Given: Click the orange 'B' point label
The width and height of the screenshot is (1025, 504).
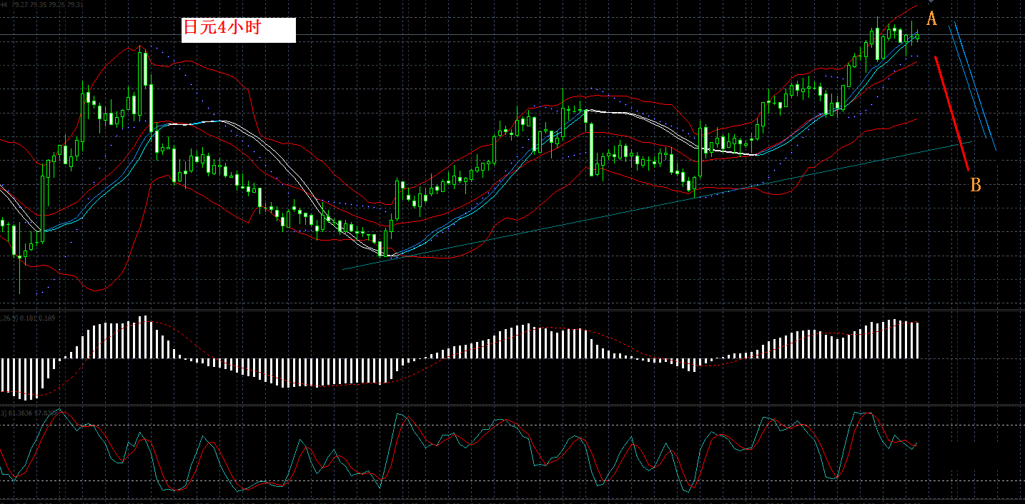Looking at the screenshot, I should click(976, 186).
